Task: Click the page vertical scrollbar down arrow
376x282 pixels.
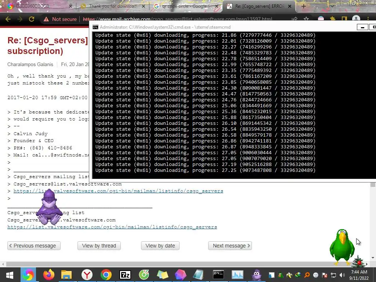Action: [373, 258]
